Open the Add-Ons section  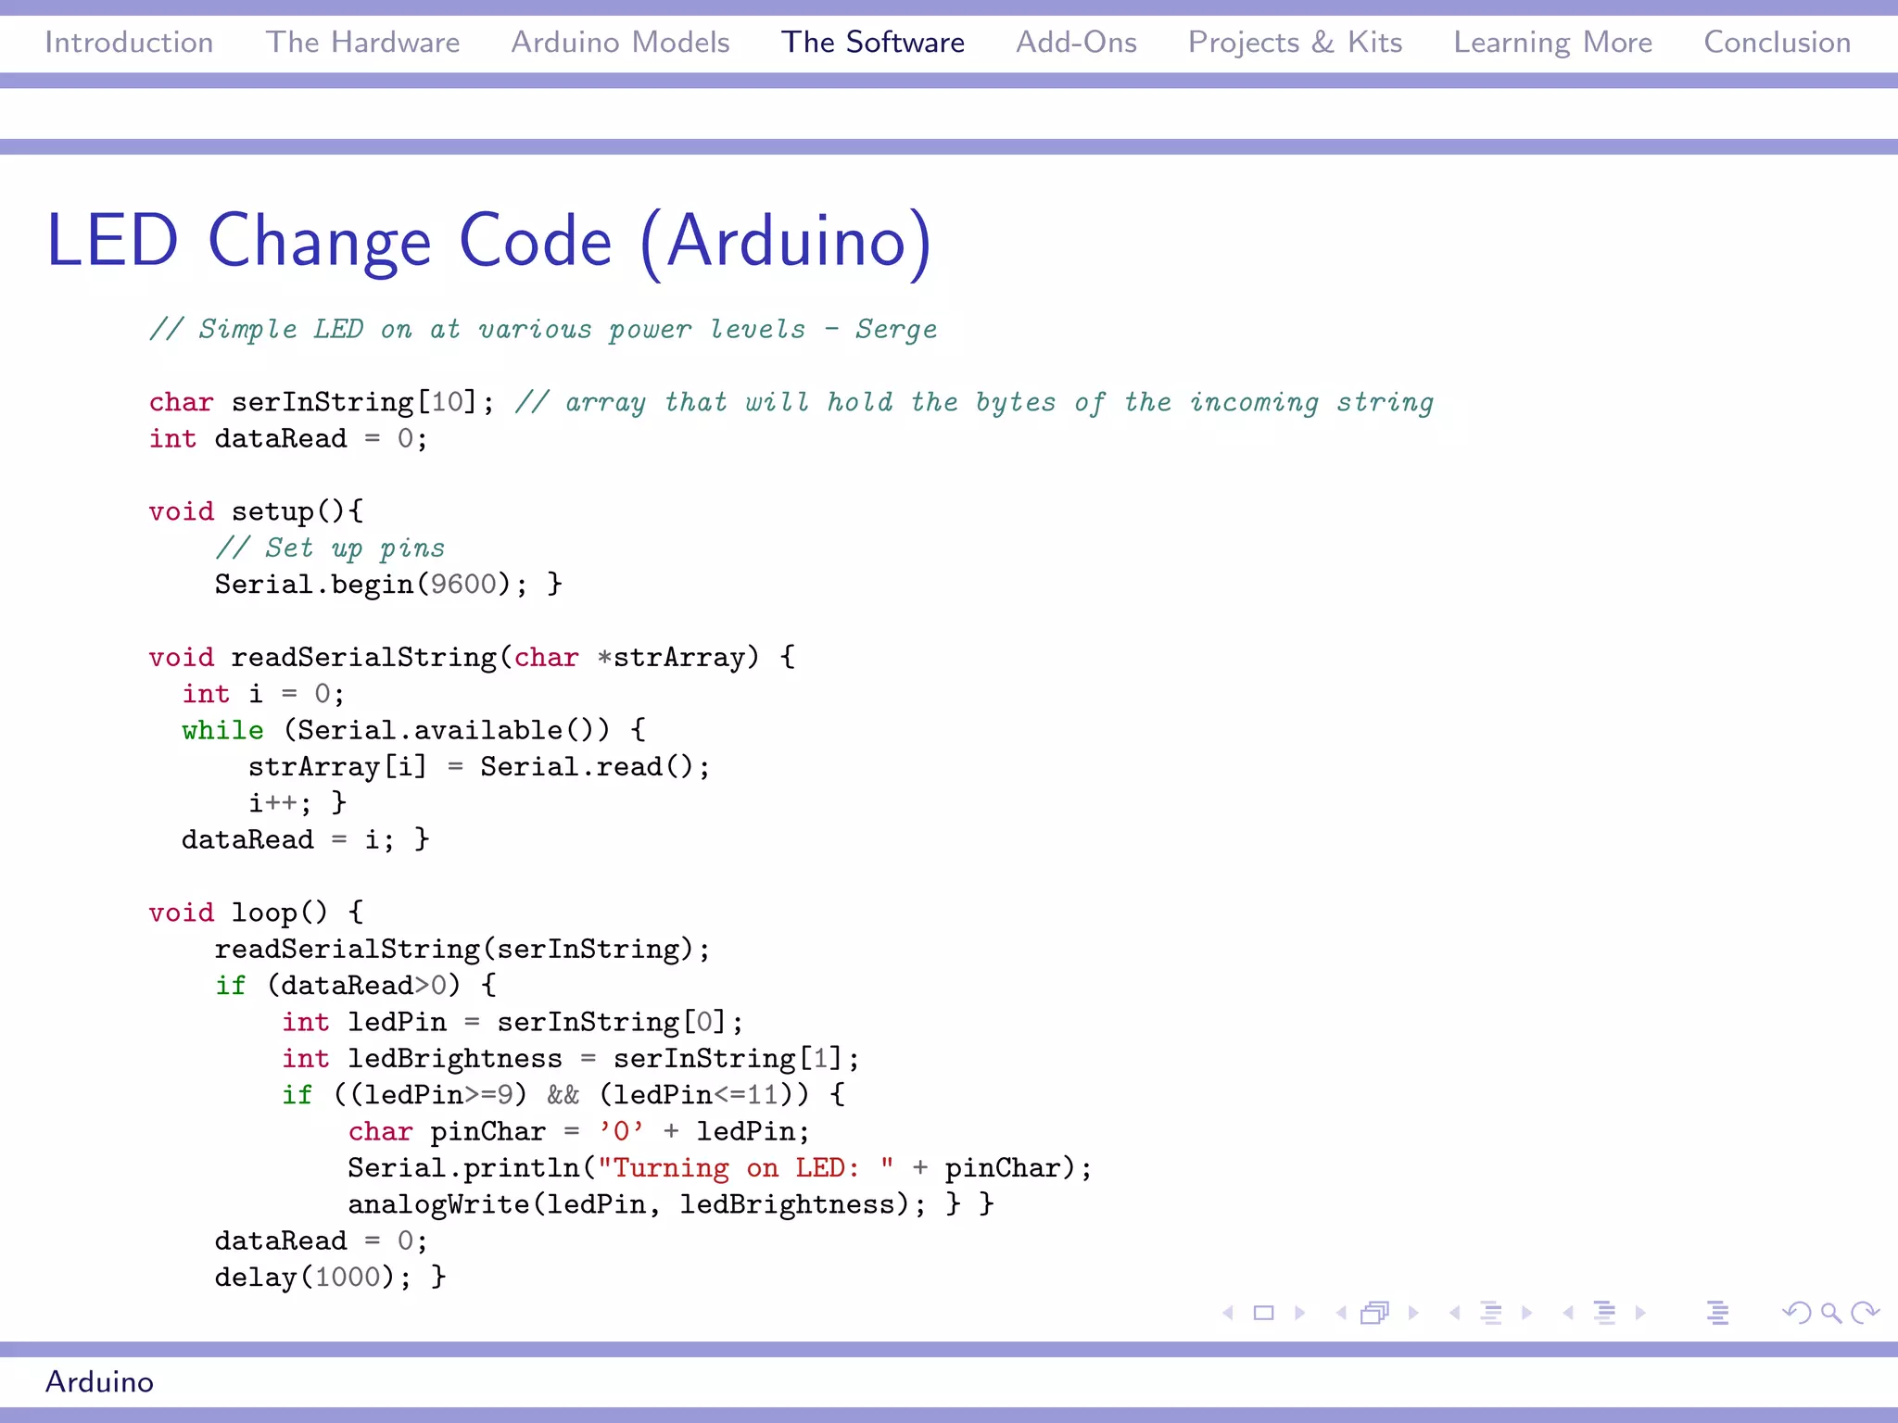1076,43
